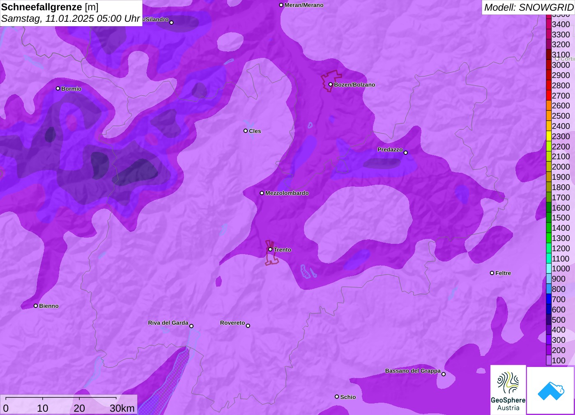
Task: Click the Bormio map marker
Action: tap(58, 89)
